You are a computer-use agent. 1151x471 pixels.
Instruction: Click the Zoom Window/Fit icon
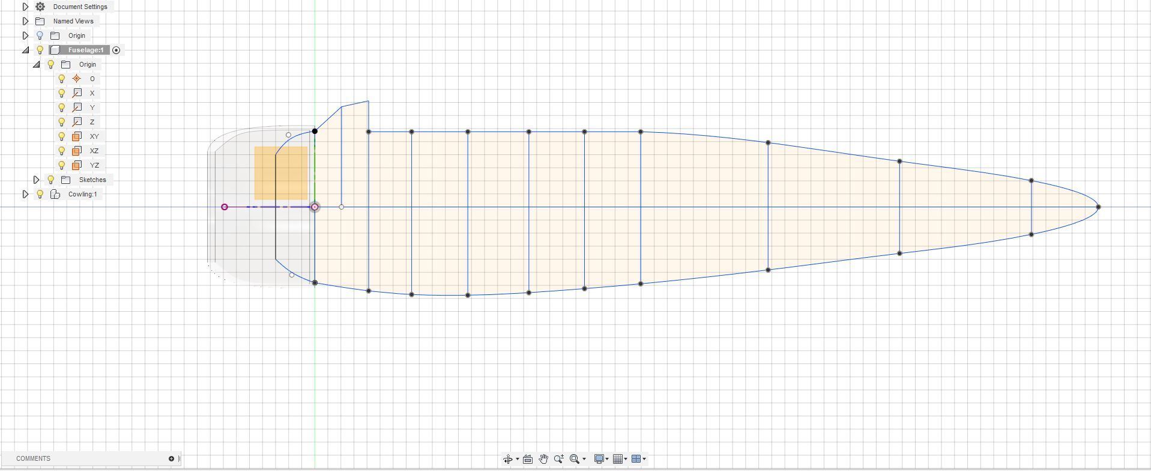click(x=575, y=460)
